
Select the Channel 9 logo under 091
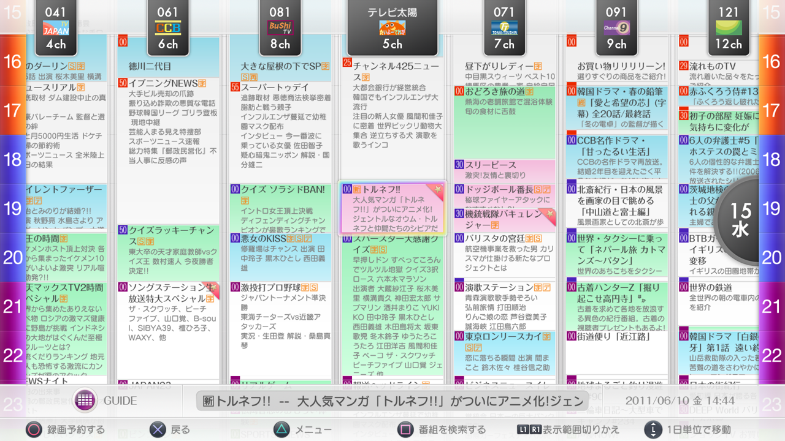pos(616,28)
